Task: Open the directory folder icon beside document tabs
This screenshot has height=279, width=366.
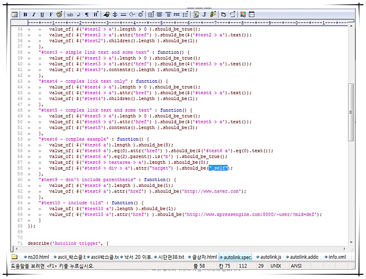Action: 15,257
